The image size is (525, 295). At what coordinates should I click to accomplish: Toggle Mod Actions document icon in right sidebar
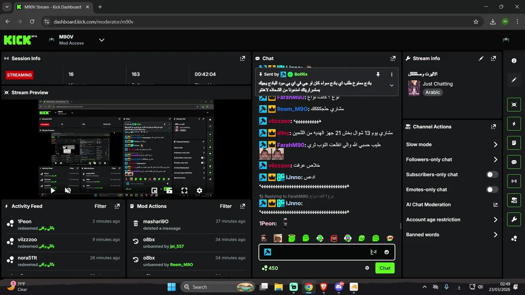coord(514,143)
